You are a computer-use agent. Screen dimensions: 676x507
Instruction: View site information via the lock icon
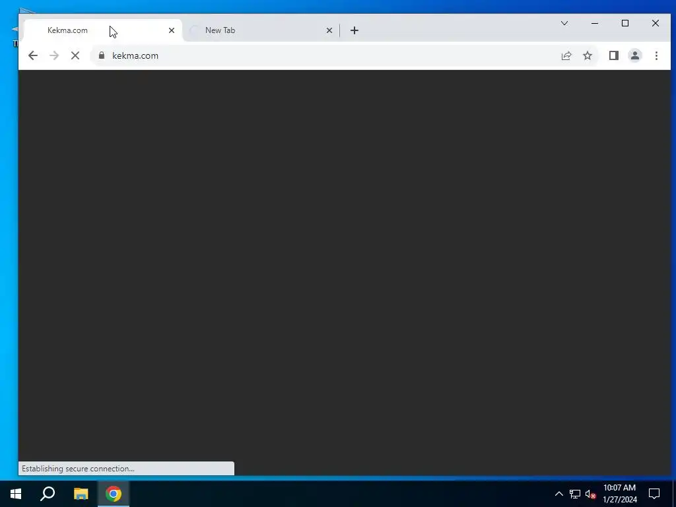pyautogui.click(x=102, y=55)
